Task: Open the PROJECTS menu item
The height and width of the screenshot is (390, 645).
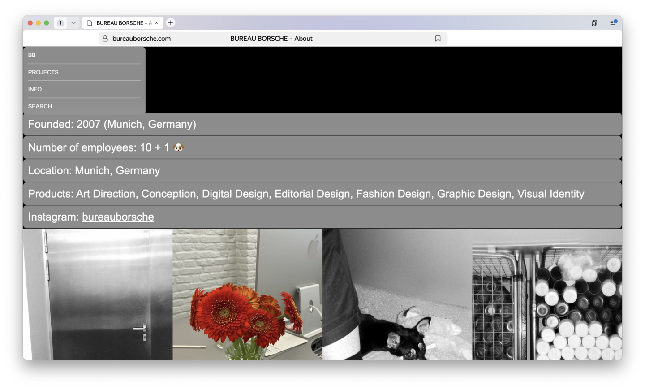Action: tap(43, 72)
